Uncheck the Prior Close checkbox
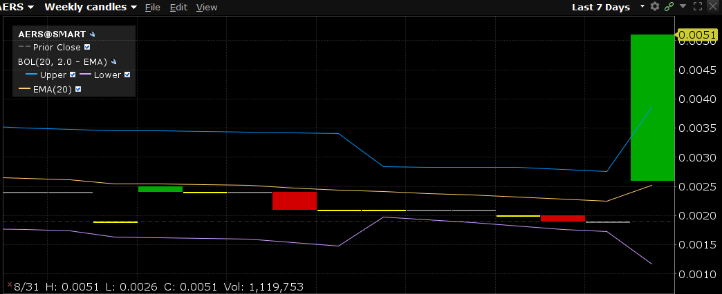 (88, 48)
